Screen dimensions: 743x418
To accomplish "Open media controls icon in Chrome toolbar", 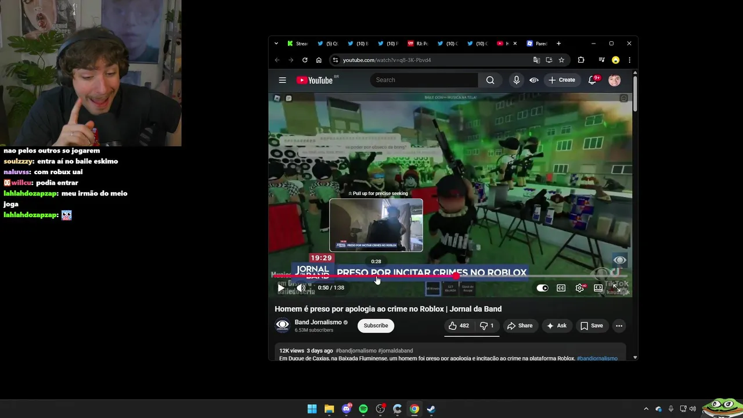I will point(602,60).
